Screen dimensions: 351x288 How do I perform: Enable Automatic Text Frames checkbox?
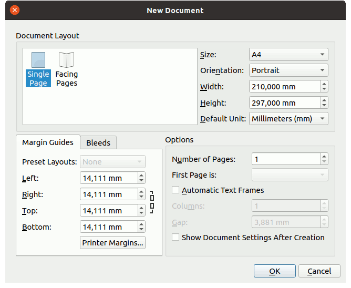176,190
